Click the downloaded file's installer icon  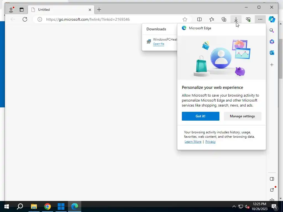149,41
